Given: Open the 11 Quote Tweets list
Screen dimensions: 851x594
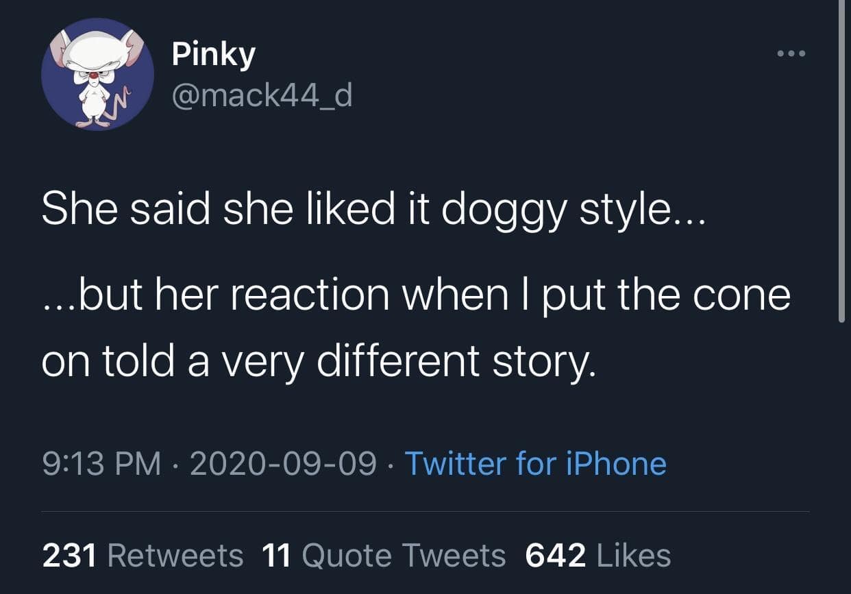Looking at the screenshot, I should click(x=384, y=555).
